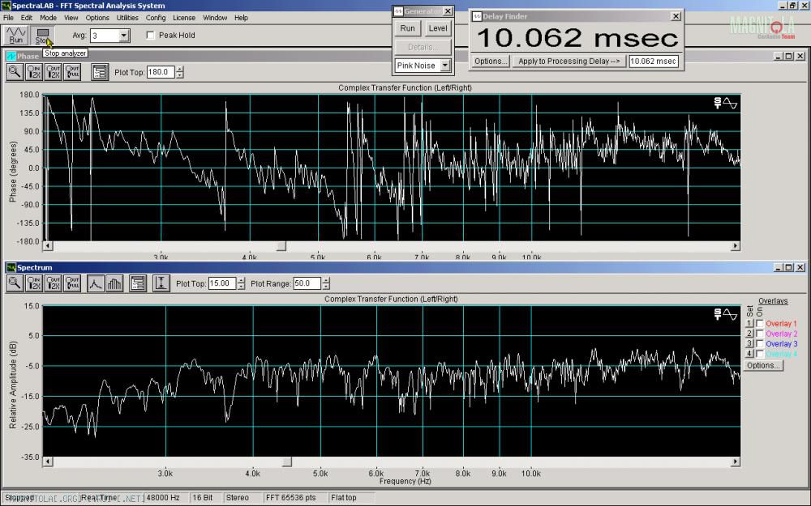
Task: Click Set button 2 for Overlay 2
Action: point(749,334)
